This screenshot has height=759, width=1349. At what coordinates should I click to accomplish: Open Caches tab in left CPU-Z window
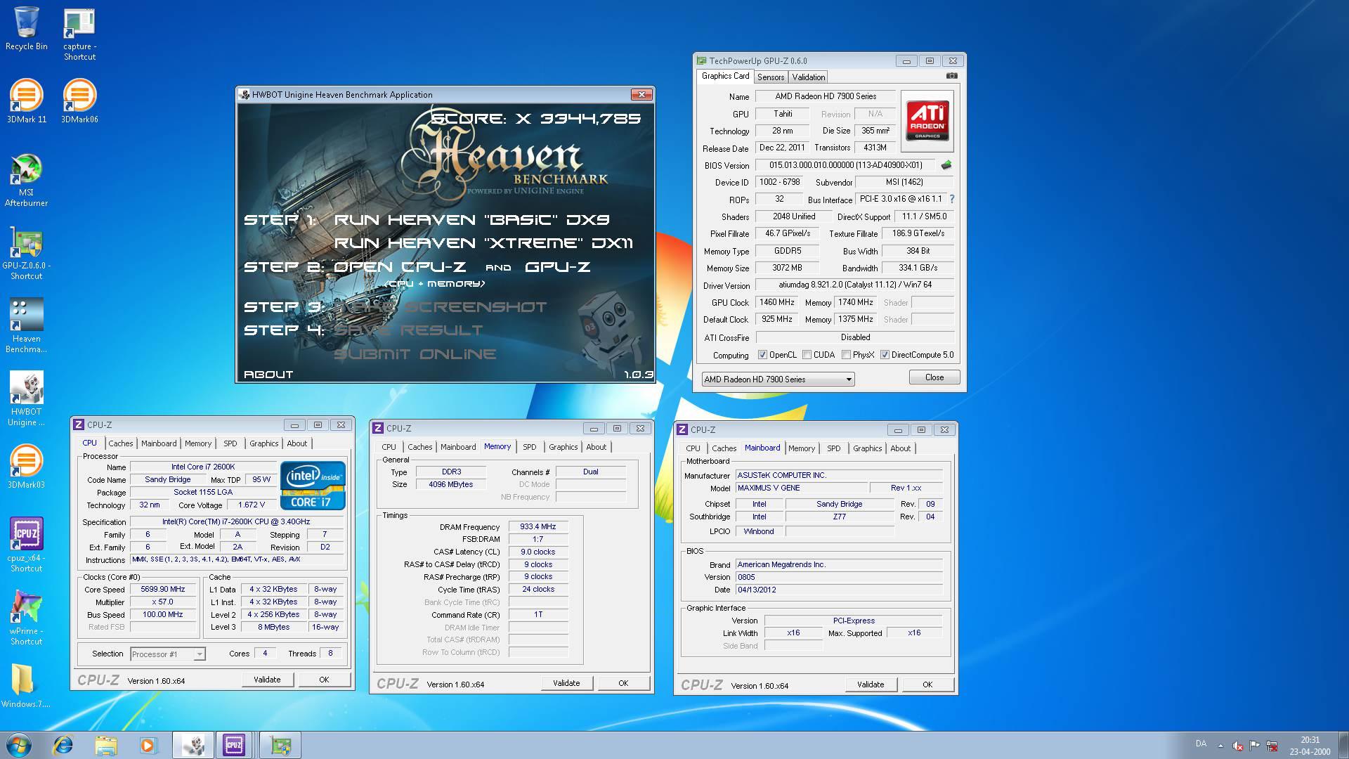tap(120, 443)
